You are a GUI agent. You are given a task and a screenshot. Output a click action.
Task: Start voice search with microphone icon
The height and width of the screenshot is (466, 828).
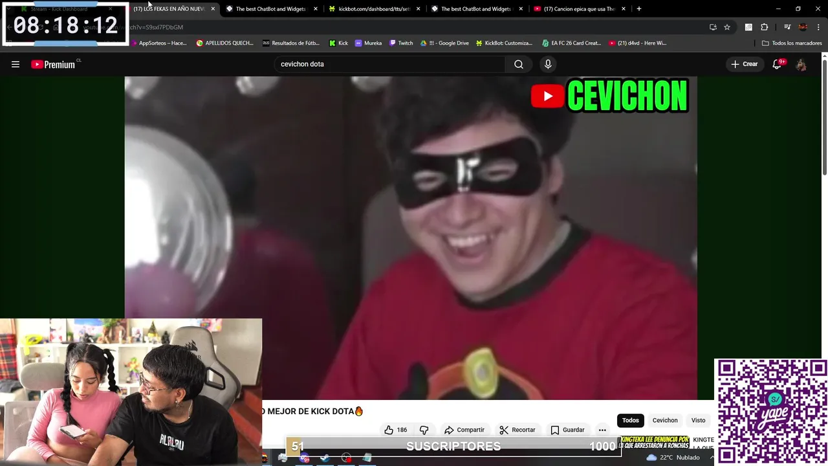click(x=548, y=64)
